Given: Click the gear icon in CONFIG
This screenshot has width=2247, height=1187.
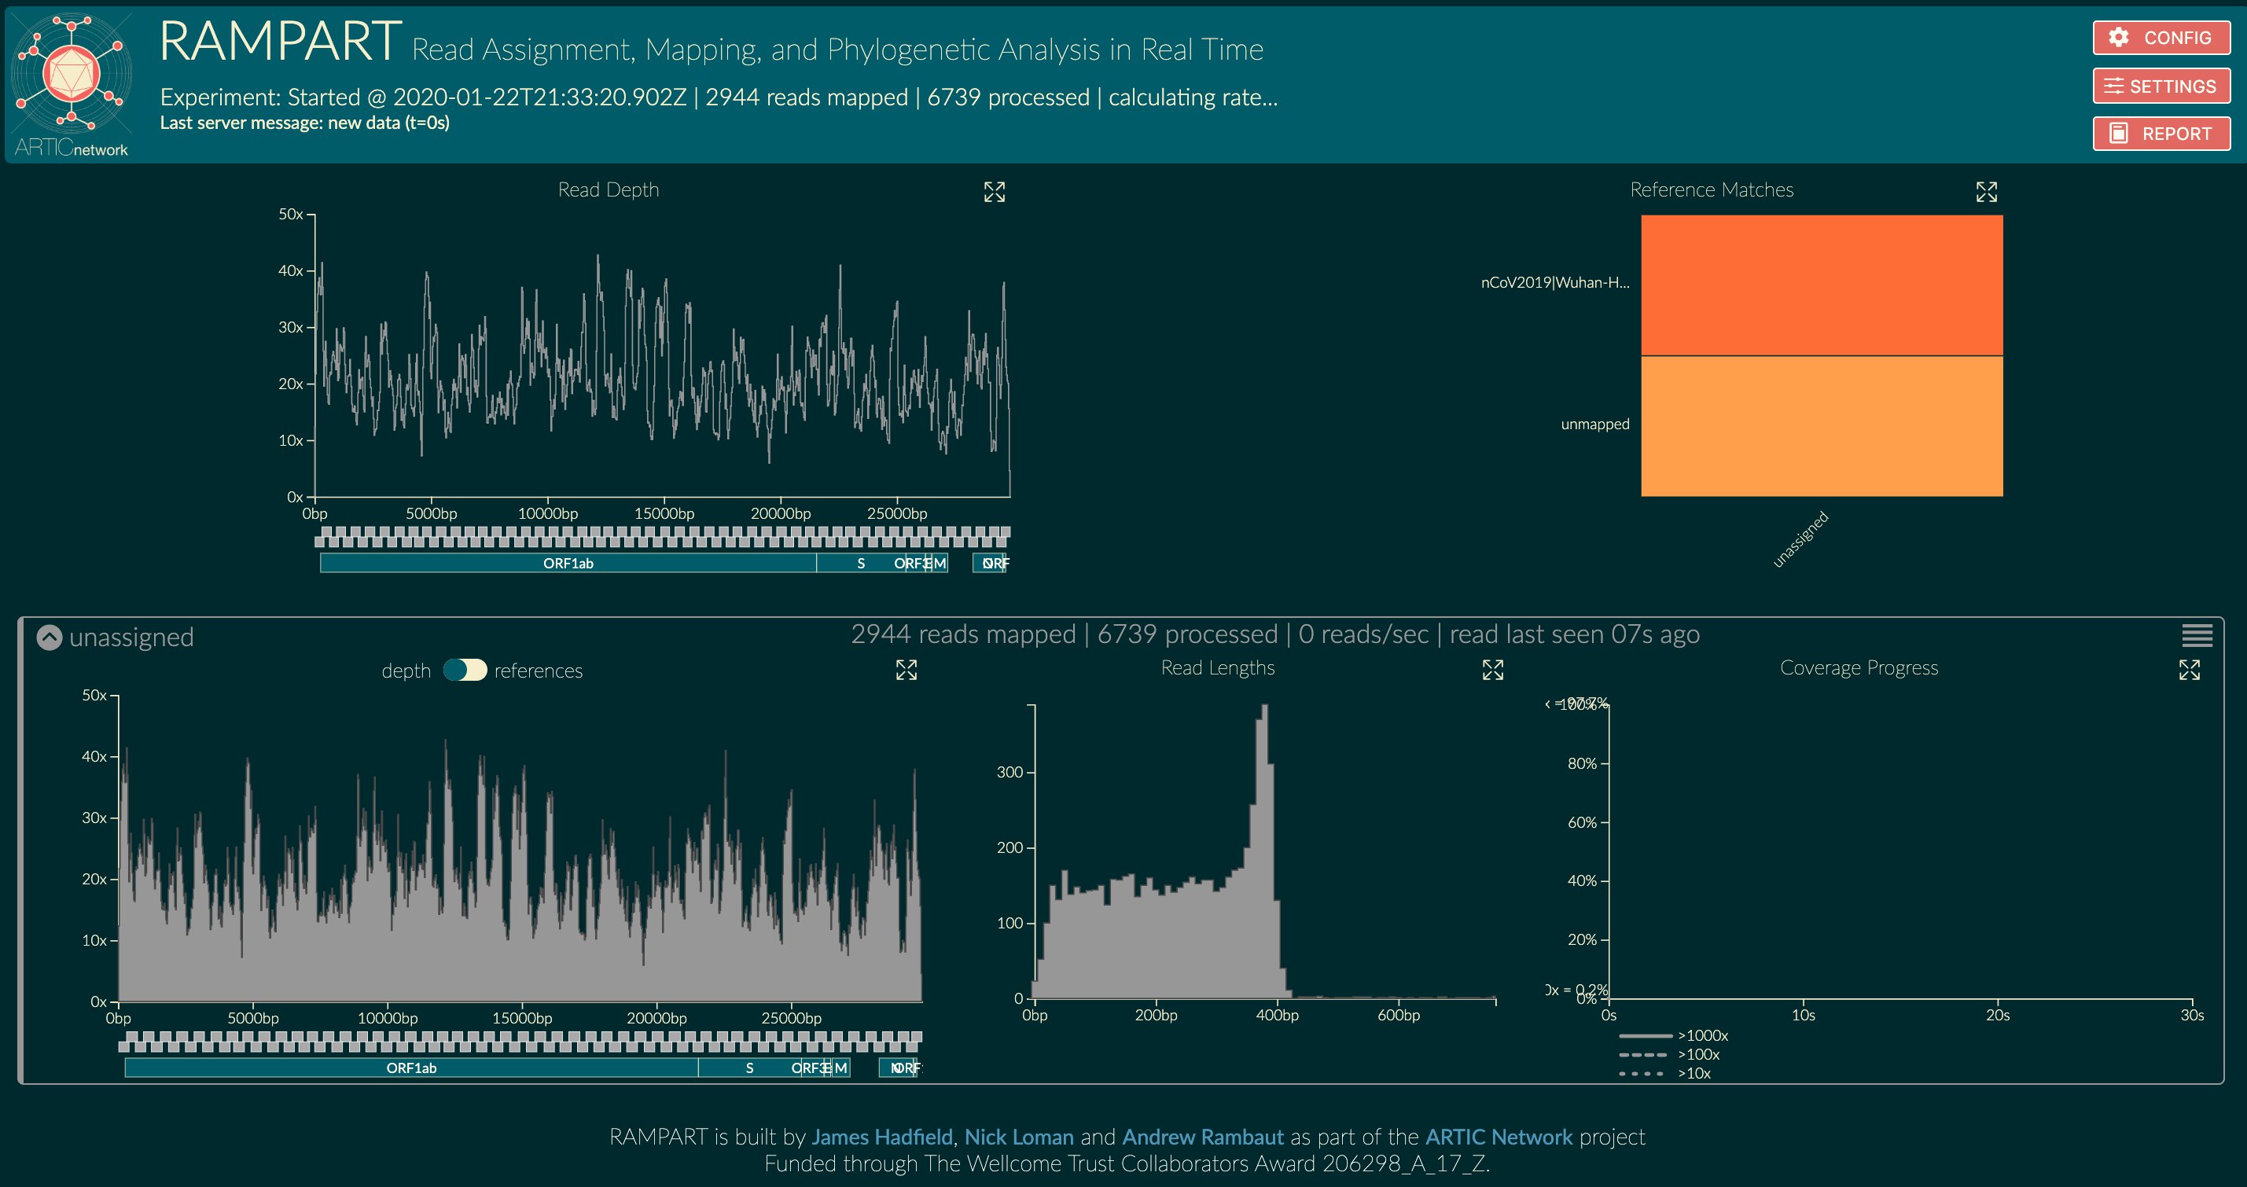Looking at the screenshot, I should tap(2119, 38).
